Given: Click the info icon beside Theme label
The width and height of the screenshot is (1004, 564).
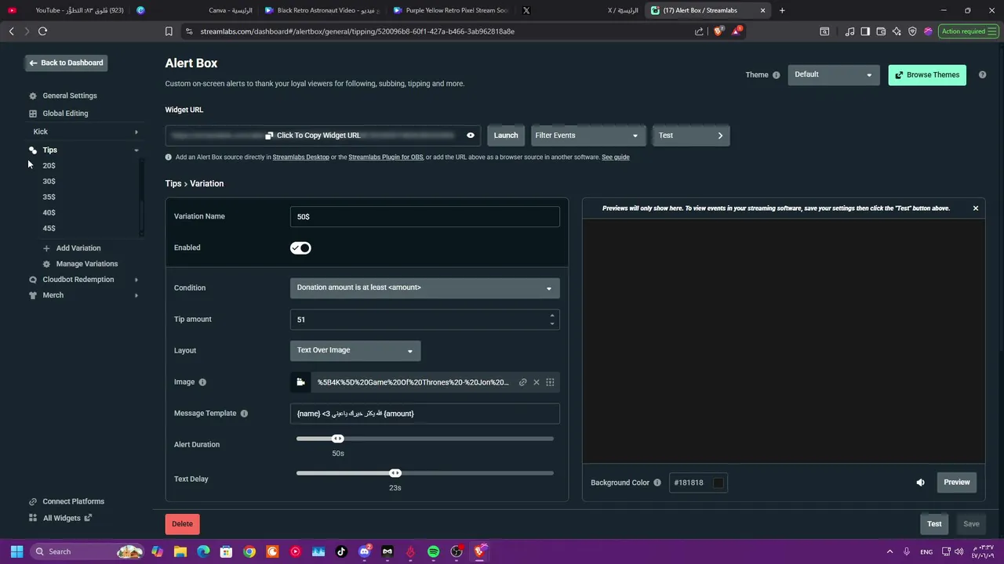Looking at the screenshot, I should tap(777, 75).
